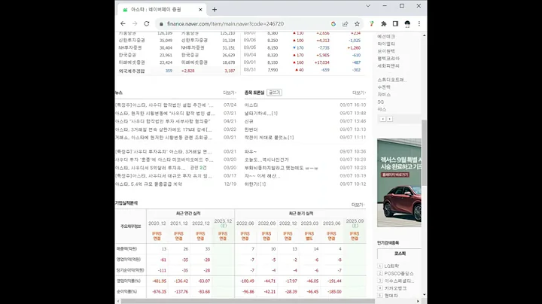Open news "5.4억 규모 물품공급 계약"
This screenshot has width=542, height=304.
pos(148,184)
